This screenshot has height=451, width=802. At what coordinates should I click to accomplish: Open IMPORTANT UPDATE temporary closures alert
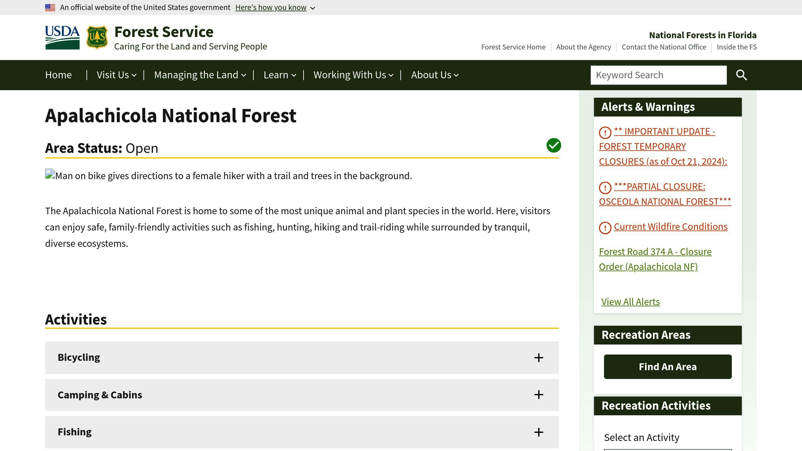coord(663,146)
